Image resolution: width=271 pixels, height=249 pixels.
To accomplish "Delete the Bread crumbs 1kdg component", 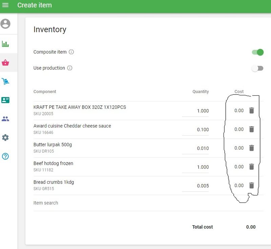I will 251,186.
